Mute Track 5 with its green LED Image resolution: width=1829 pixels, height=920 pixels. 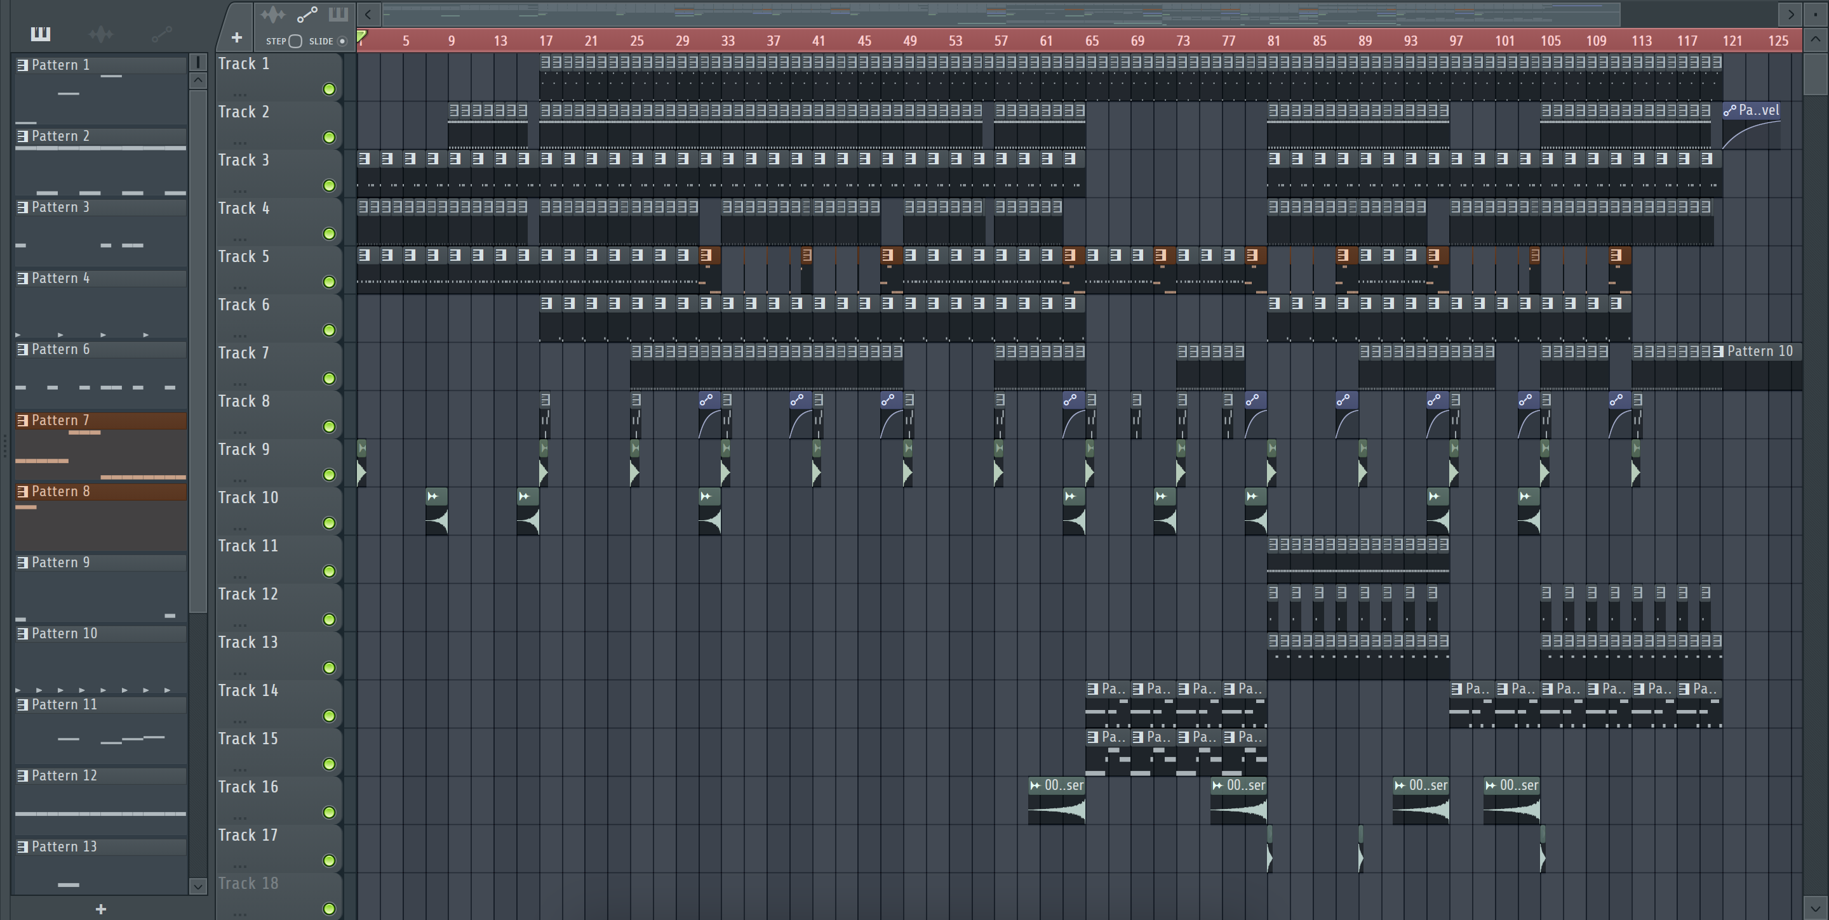tap(329, 282)
